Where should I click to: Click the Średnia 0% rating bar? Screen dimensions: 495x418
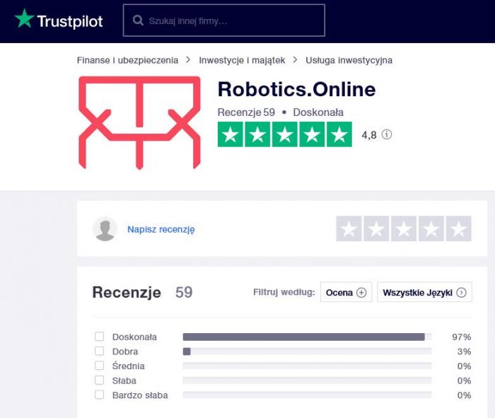tap(307, 366)
